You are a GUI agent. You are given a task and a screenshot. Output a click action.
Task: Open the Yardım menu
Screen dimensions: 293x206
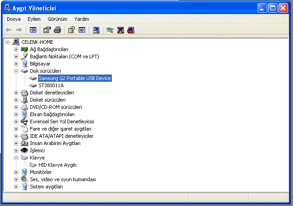point(82,19)
